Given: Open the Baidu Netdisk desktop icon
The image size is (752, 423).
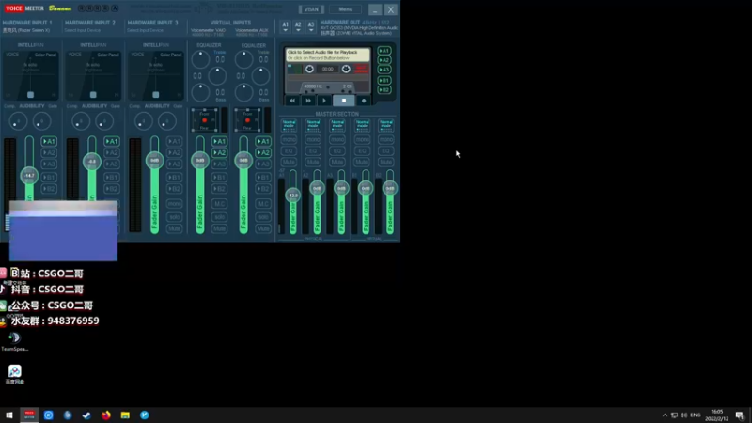Looking at the screenshot, I should 14,374.
